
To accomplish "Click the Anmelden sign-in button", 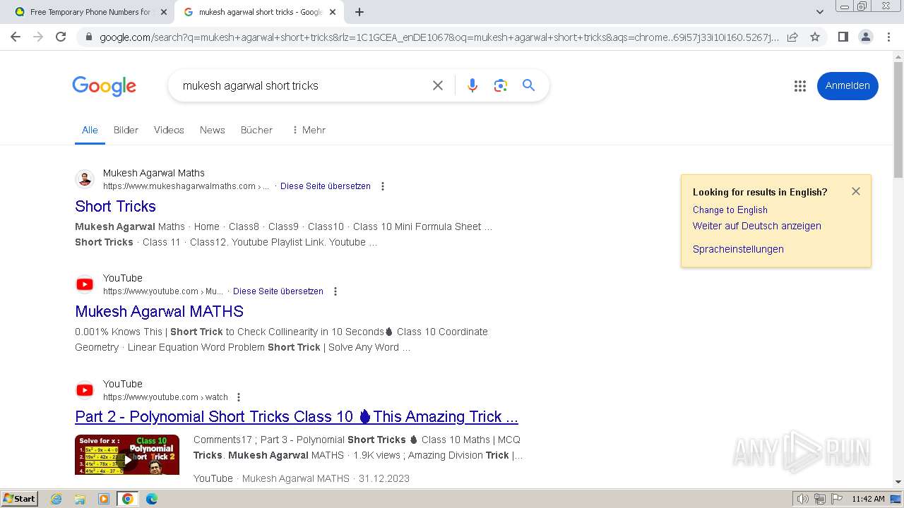I will (847, 86).
